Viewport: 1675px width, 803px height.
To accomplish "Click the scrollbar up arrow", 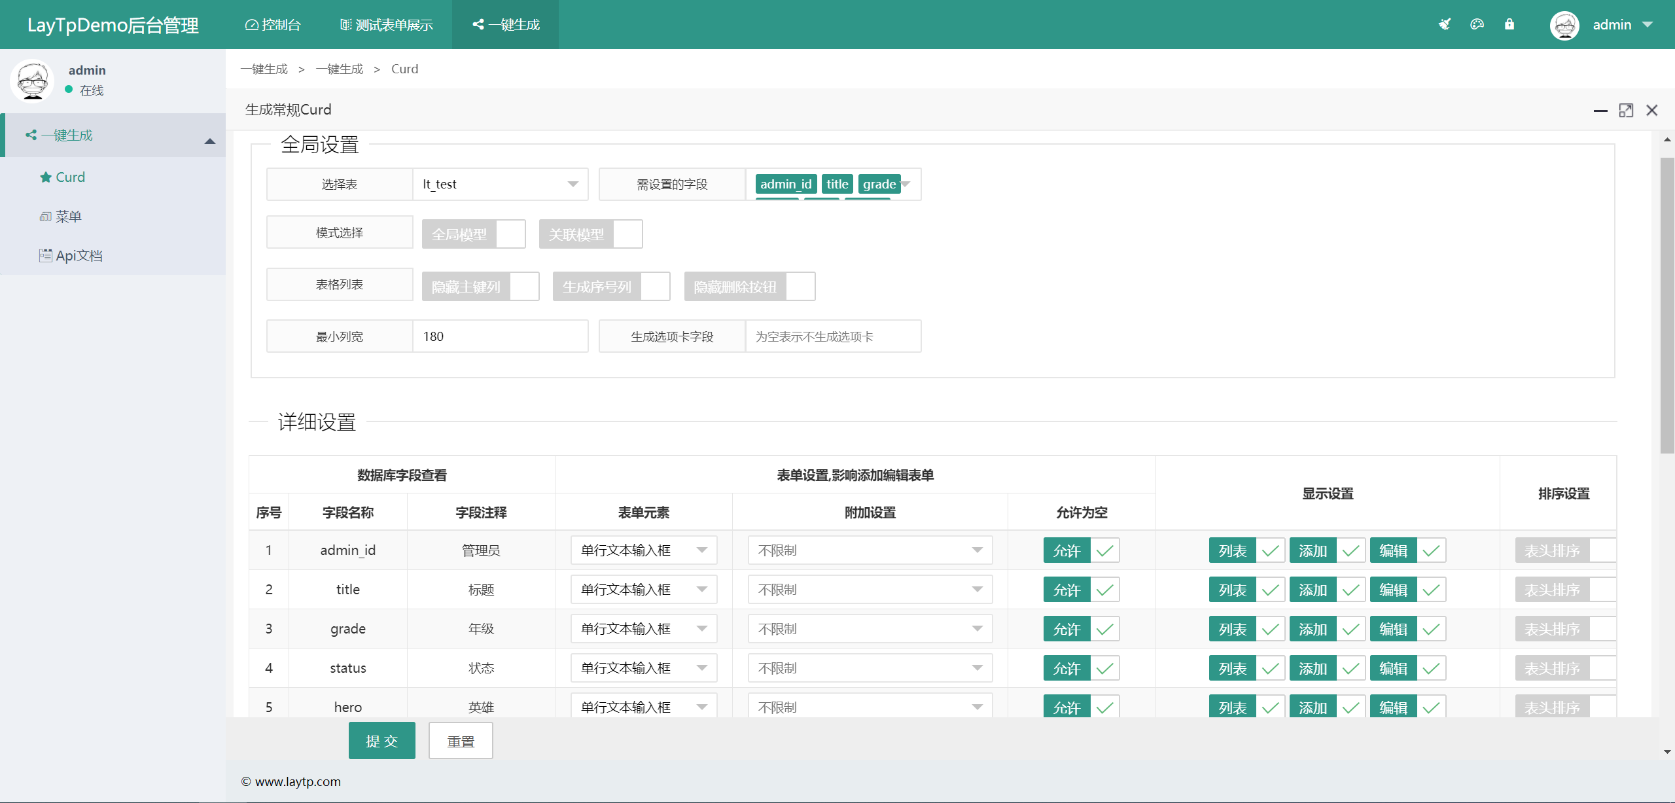I will click(x=1667, y=139).
